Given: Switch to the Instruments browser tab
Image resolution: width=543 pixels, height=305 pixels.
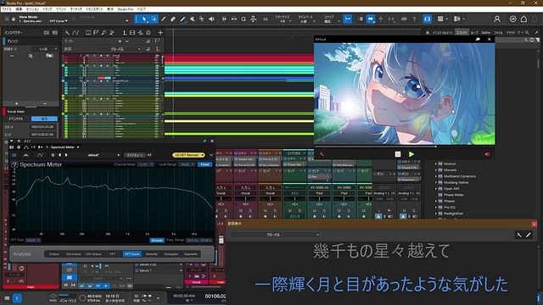Looking at the screenshot, I should [x=443, y=32].
